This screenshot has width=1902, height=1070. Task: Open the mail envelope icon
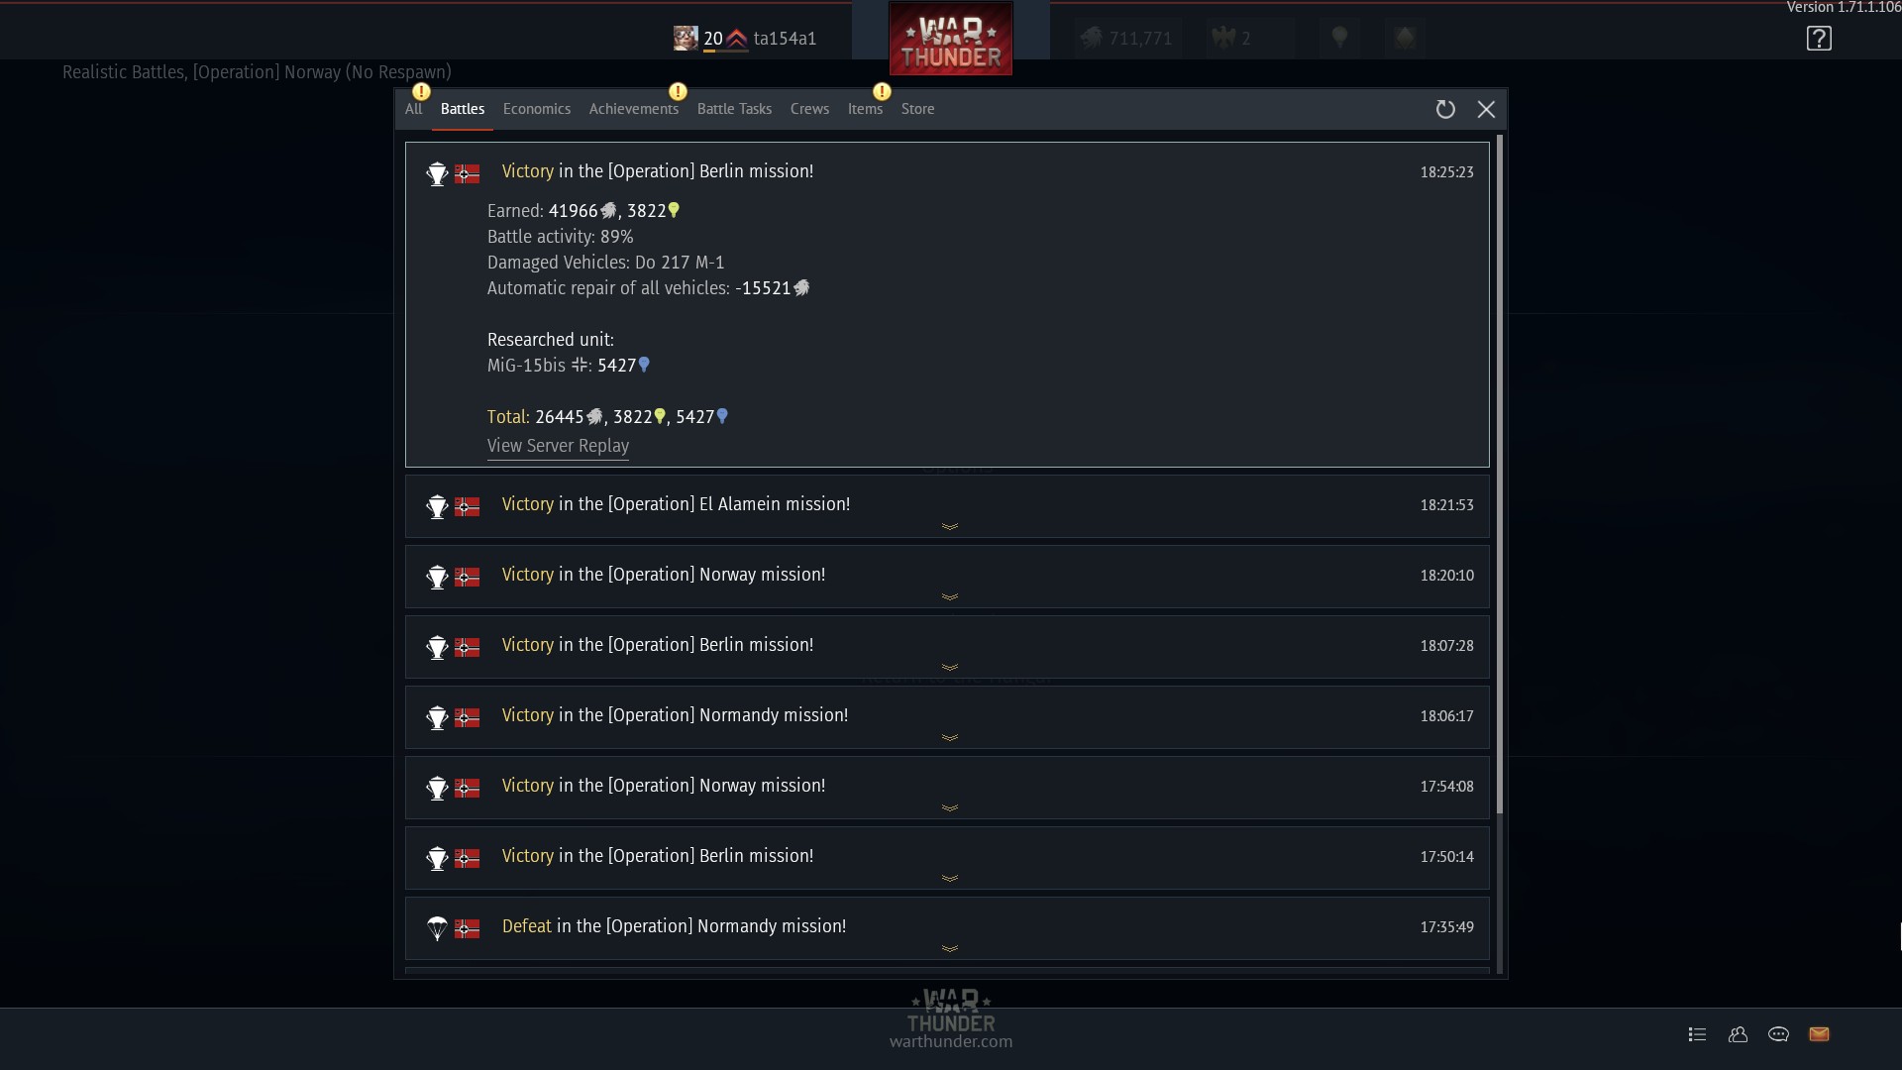(1819, 1034)
